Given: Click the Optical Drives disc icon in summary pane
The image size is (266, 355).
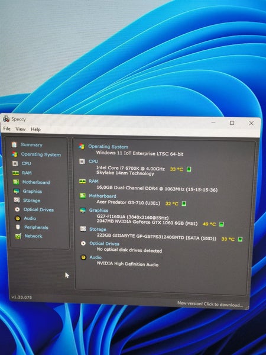Looking at the screenshot, I should click(83, 243).
